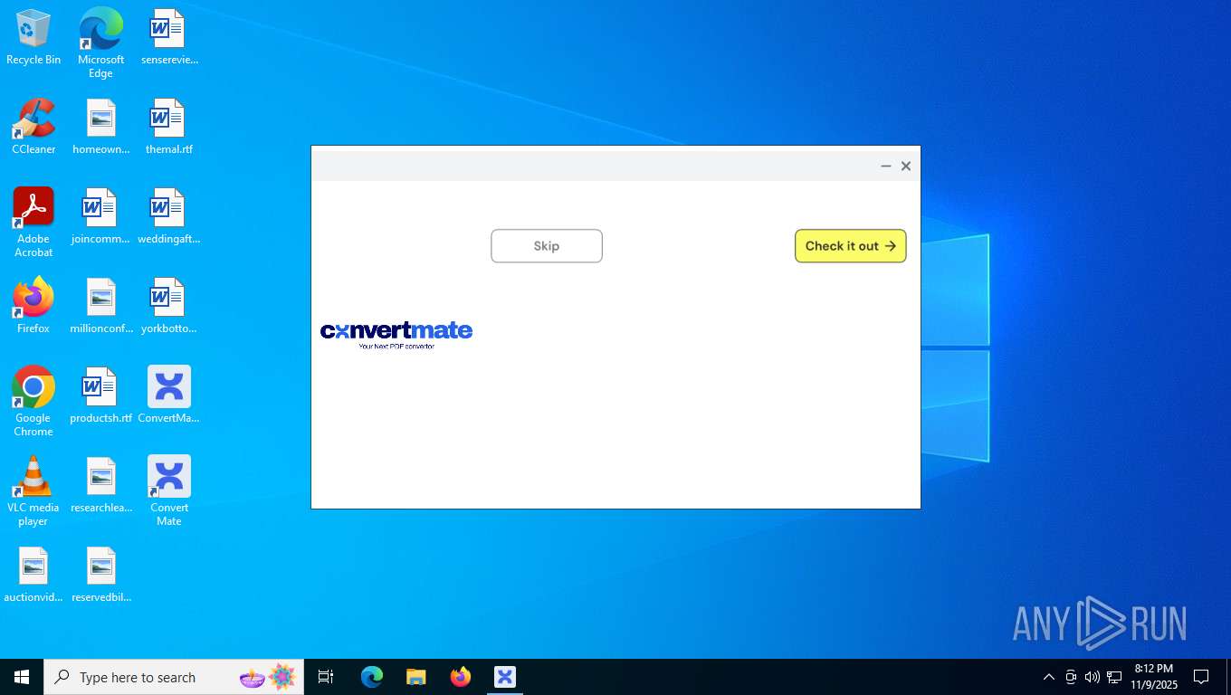Open Task View from the taskbar
This screenshot has height=695, width=1231.
coord(326,677)
